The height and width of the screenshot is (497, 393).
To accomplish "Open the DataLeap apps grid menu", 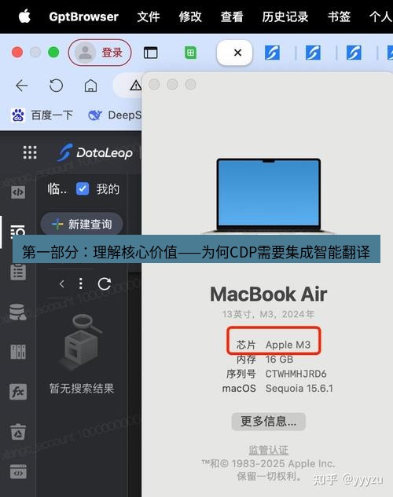I will click(30, 152).
